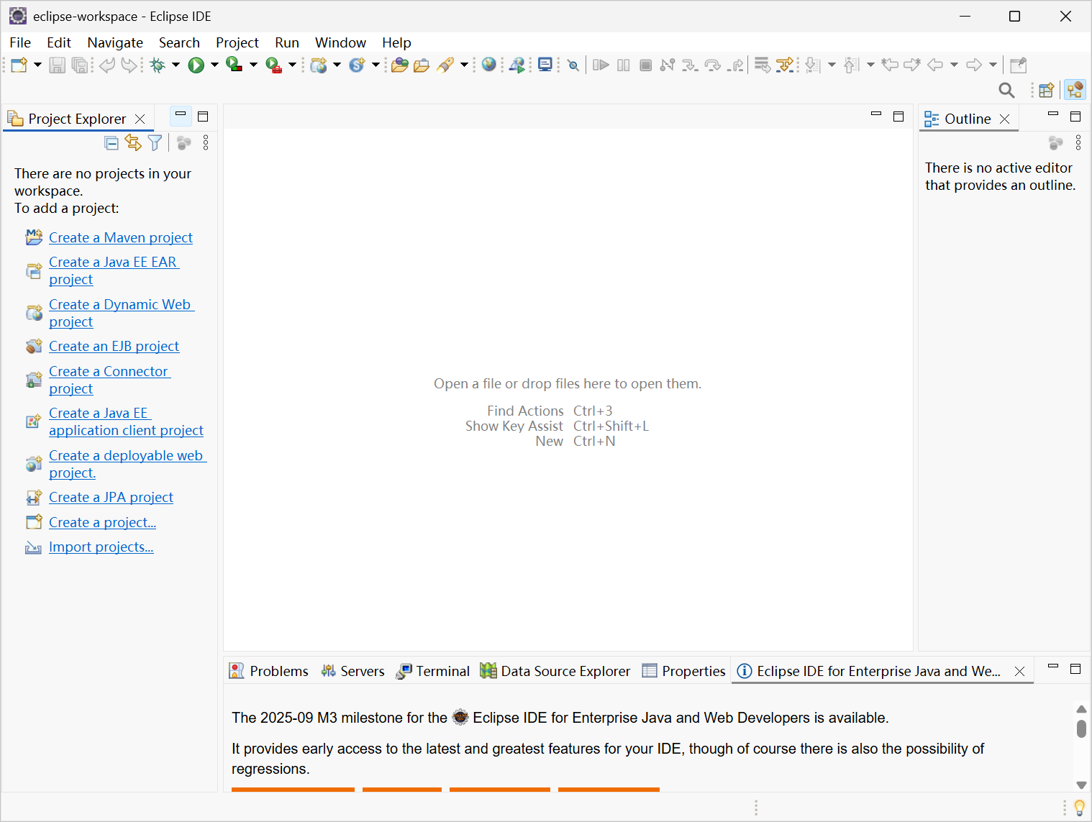Screen dimensions: 1092x822
Task: Open the Navigate menu
Action: [115, 42]
